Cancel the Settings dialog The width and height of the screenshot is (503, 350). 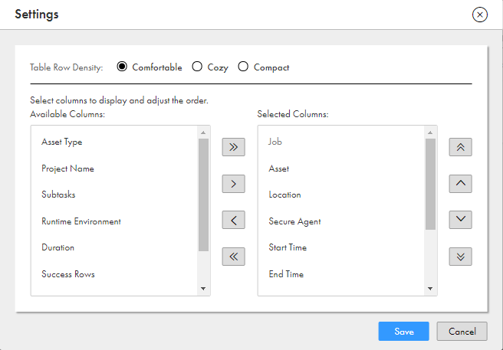pyautogui.click(x=462, y=332)
